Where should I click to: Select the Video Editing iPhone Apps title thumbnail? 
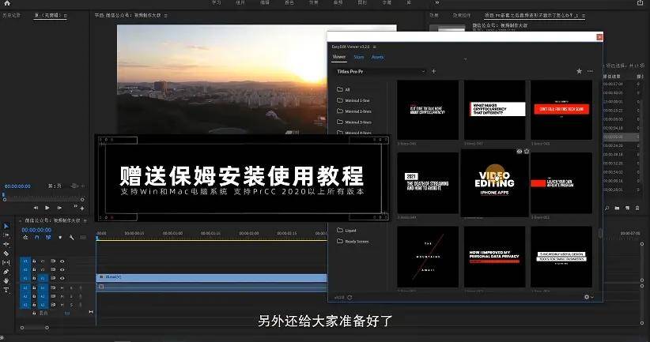(494, 184)
